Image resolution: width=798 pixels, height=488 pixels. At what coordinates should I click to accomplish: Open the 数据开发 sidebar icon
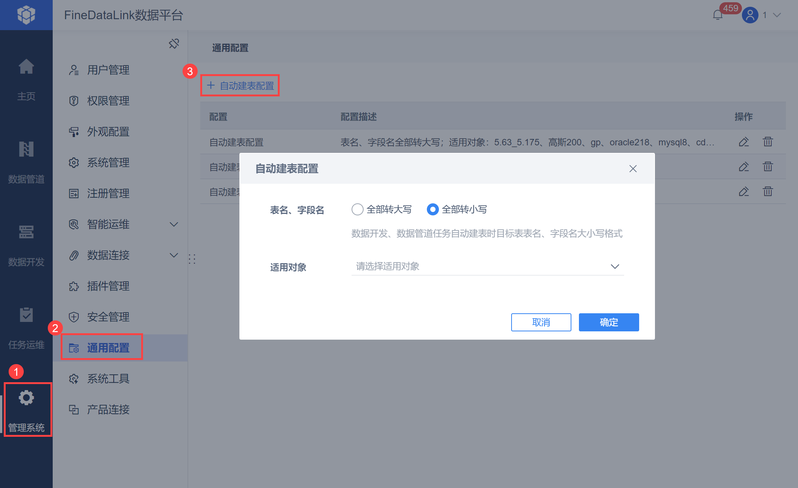pyautogui.click(x=26, y=232)
